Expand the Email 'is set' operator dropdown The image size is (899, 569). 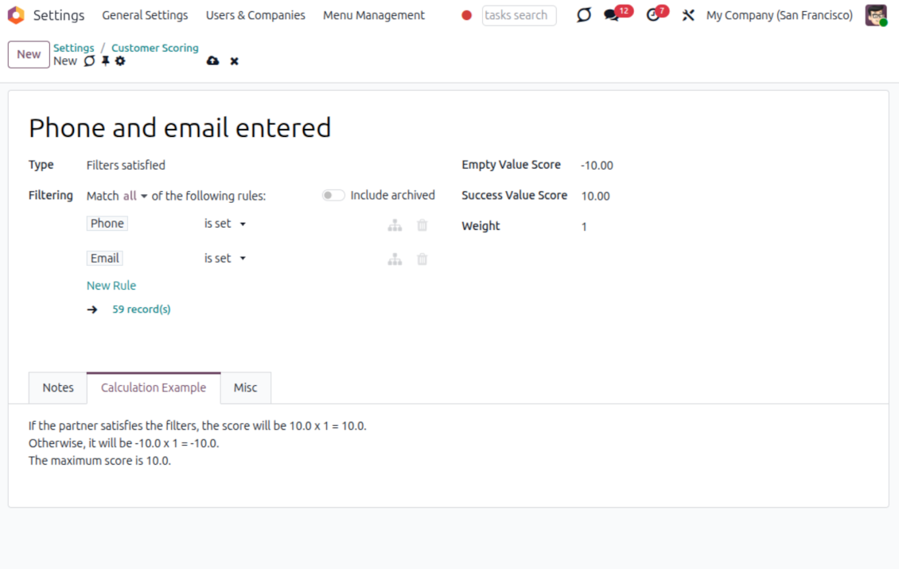225,259
